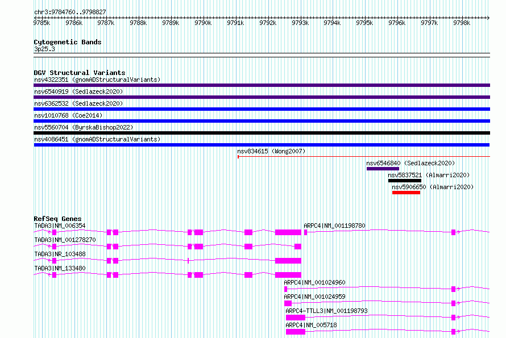Click the purple bar of nsv6540919
The width and height of the screenshot is (506, 338).
pos(262,97)
